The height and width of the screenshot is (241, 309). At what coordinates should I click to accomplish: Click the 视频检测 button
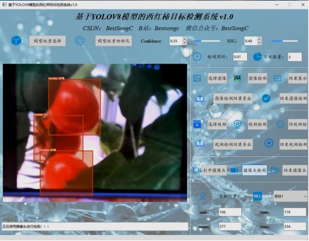(257, 124)
